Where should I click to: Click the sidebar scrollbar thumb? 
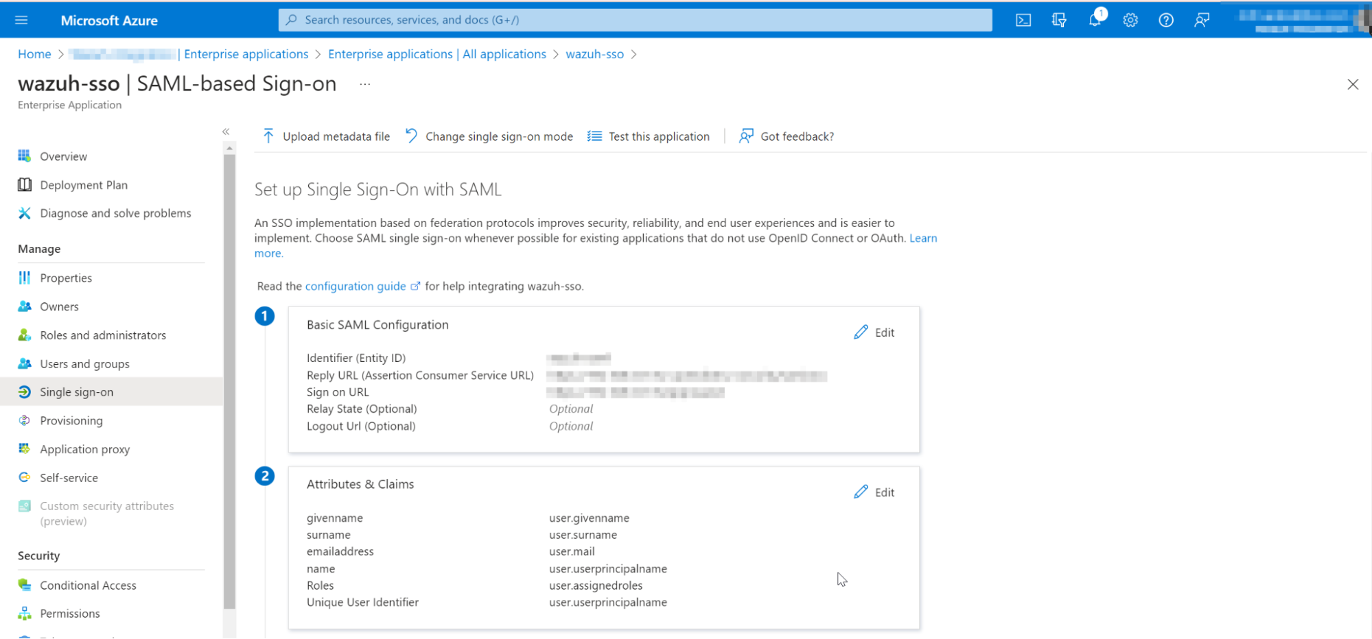[x=229, y=382]
